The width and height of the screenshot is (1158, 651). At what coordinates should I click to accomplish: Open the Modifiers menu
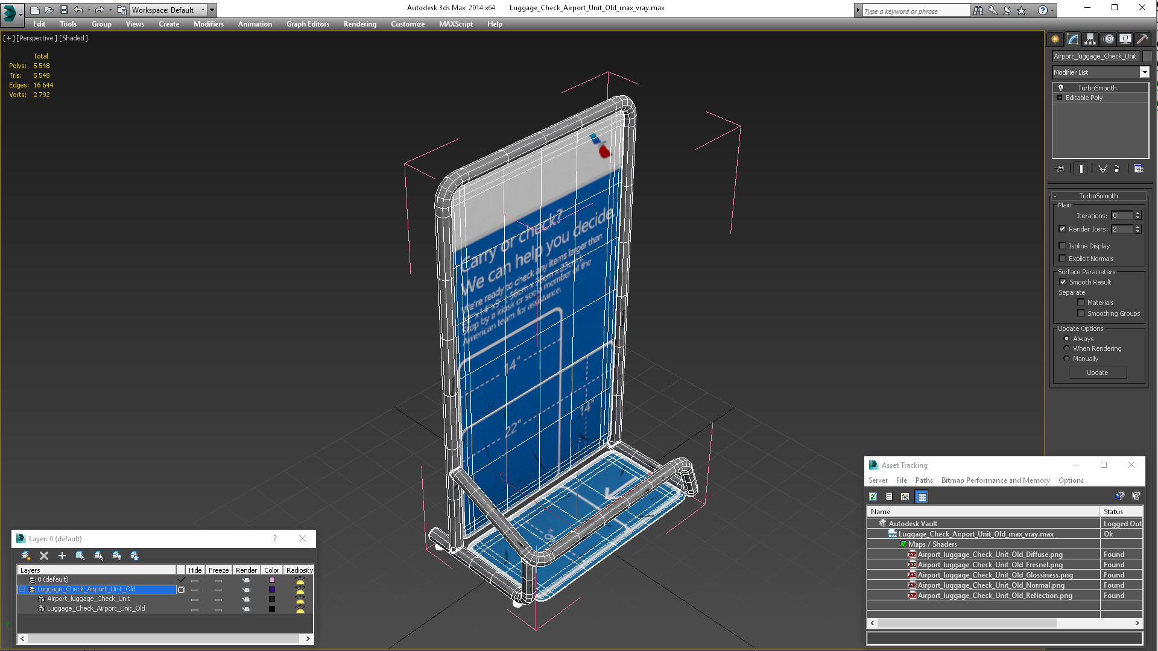208,24
